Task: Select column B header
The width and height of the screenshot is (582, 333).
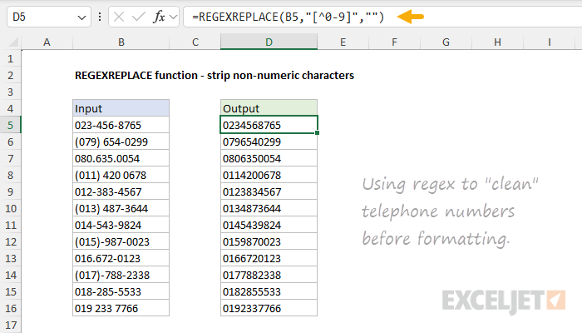Action: pyautogui.click(x=121, y=42)
